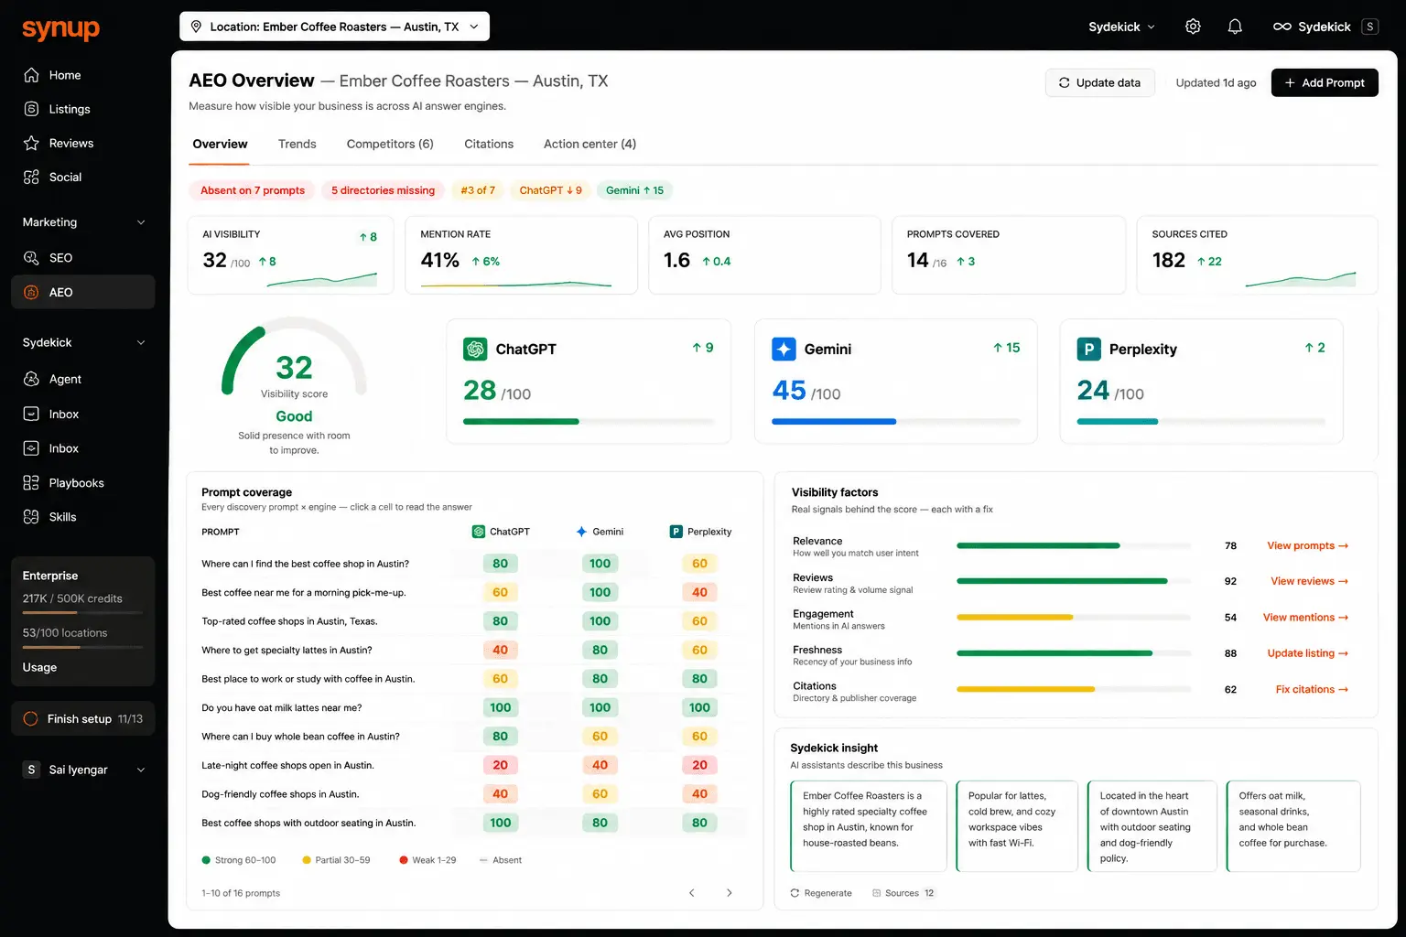Select the 'Absent on 7 prompts' chip
The width and height of the screenshot is (1406, 937).
[x=252, y=190]
